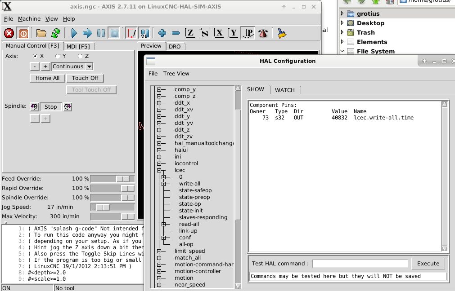The image size is (455, 291).
Task: Switch to the MDI [F5] tab
Action: coord(78,46)
